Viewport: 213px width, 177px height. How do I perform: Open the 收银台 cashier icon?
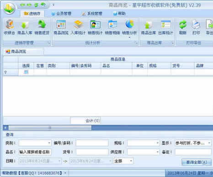coord(10,27)
